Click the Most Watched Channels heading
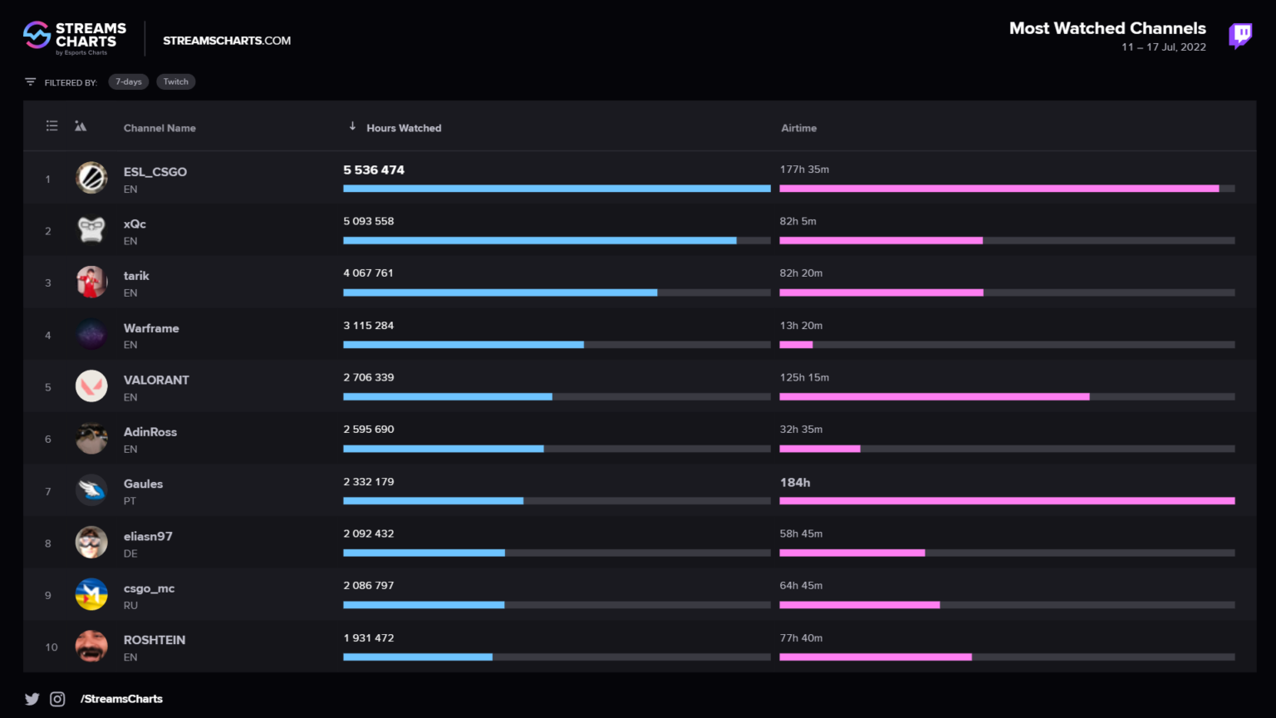Viewport: 1276px width, 718px height. click(1107, 27)
